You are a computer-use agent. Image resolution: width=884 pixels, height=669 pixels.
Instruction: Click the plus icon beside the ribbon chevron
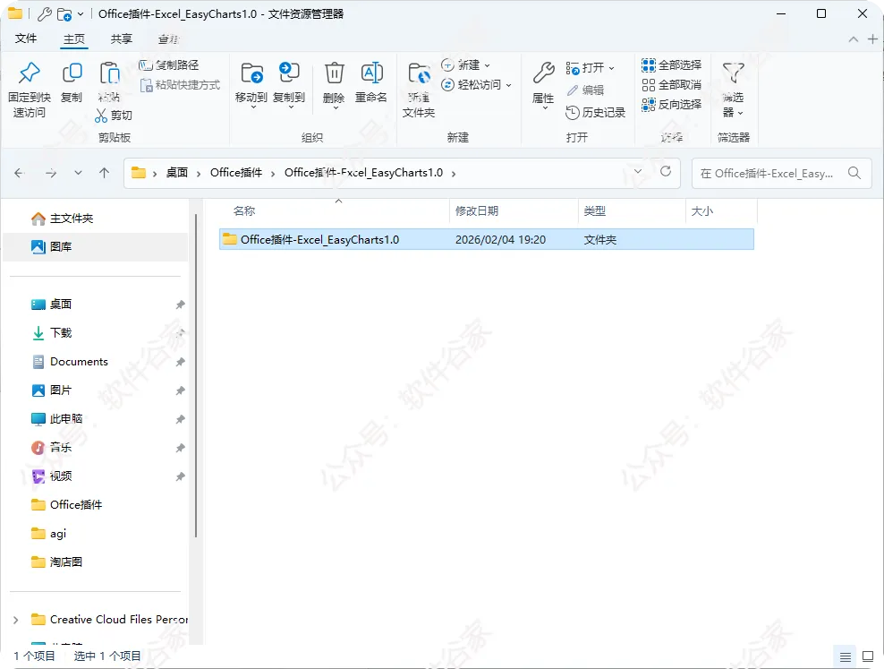click(x=872, y=39)
